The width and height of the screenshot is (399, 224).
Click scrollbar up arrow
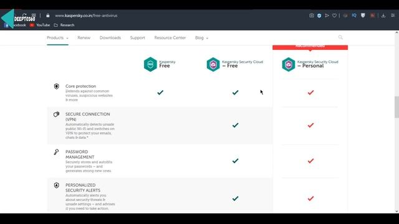(397, 33)
